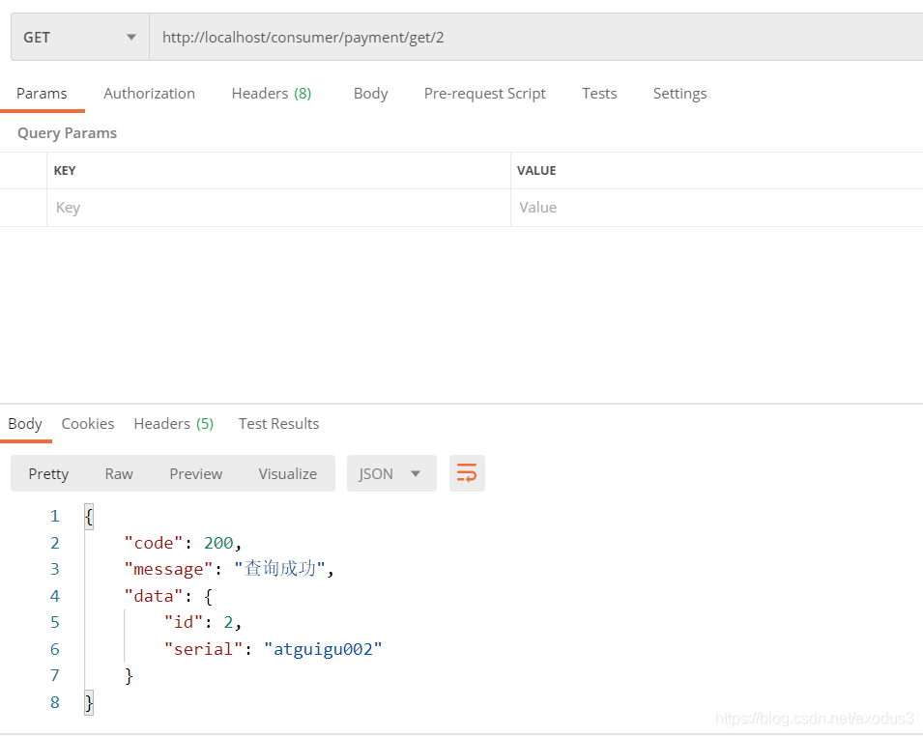Screen dimensions: 923x736
Task: Click the "查询成功" message value
Action: [x=279, y=568]
